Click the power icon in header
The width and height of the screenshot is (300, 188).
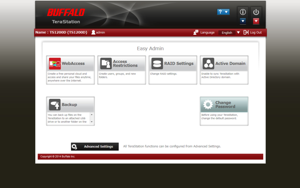[x=256, y=12]
